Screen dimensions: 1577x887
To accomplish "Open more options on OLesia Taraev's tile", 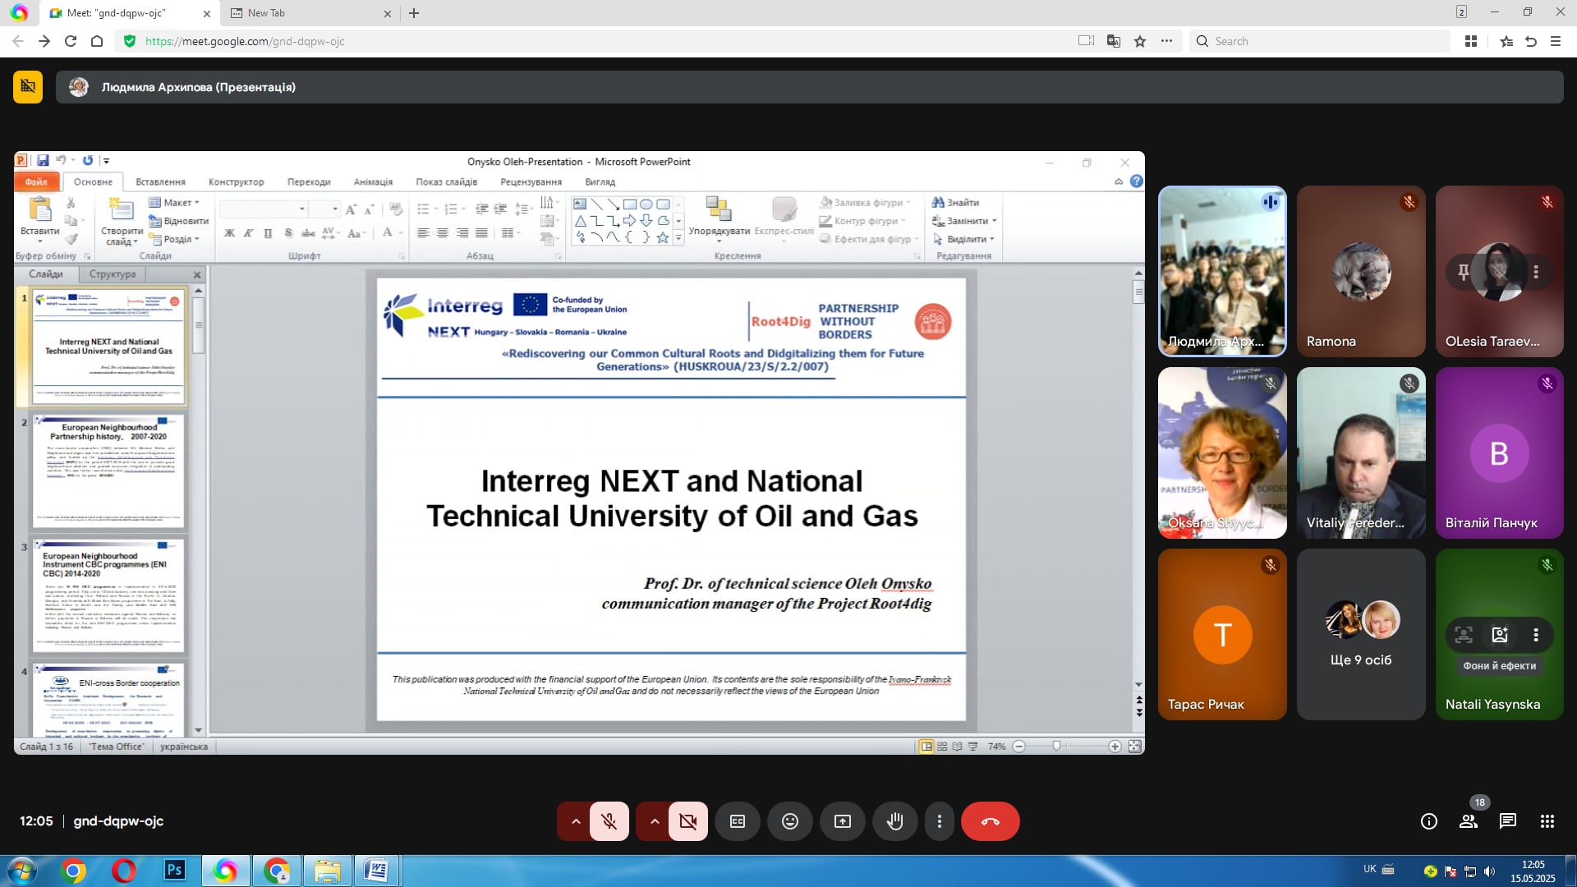I will [x=1536, y=271].
